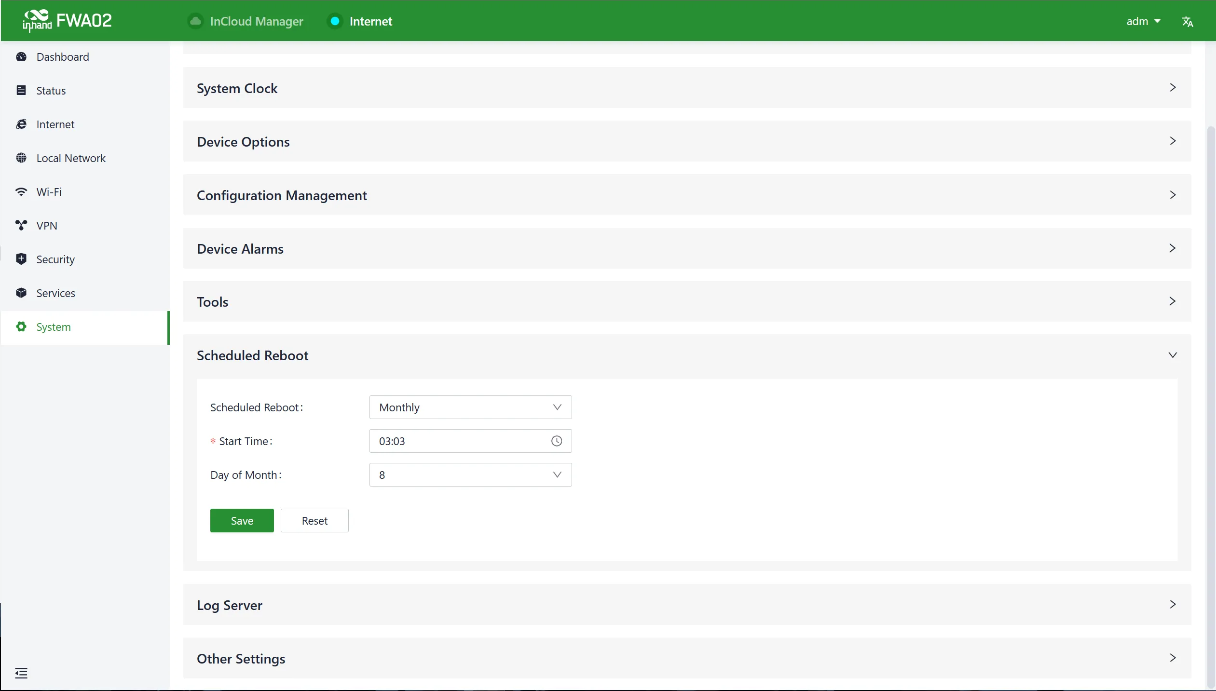Expand the System Clock section
Image resolution: width=1216 pixels, height=691 pixels.
687,88
